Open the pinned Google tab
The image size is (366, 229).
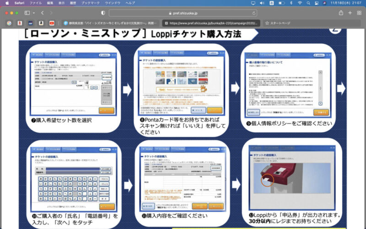click(9, 23)
